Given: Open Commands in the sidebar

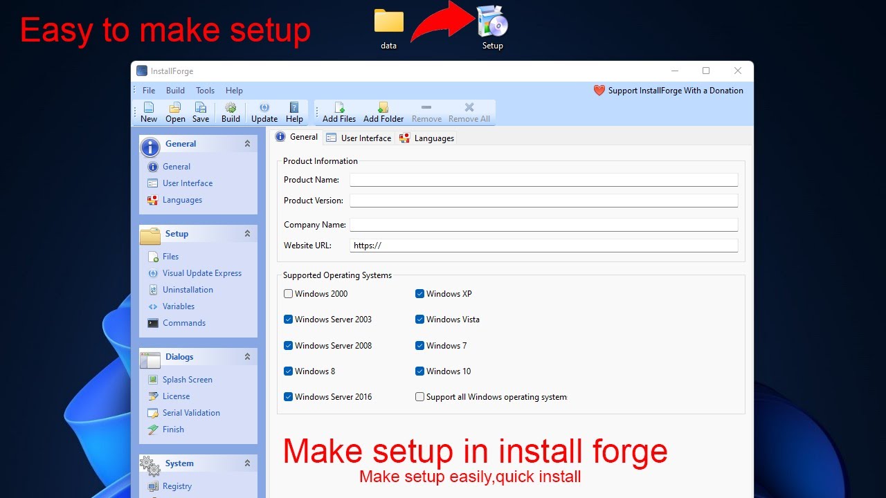Looking at the screenshot, I should (184, 323).
